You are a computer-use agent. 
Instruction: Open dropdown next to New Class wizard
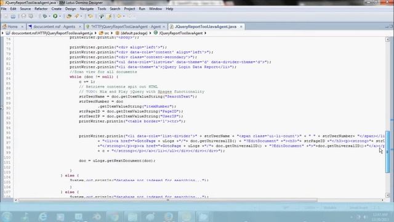point(81,17)
